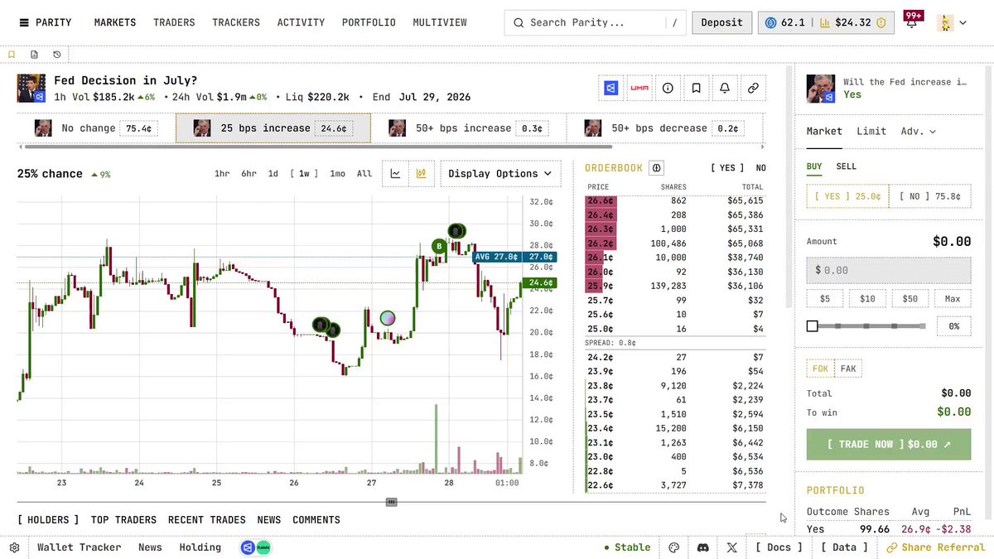Select the YES 25.0¢ outcome
Screen dimensions: 994x559
(847, 197)
